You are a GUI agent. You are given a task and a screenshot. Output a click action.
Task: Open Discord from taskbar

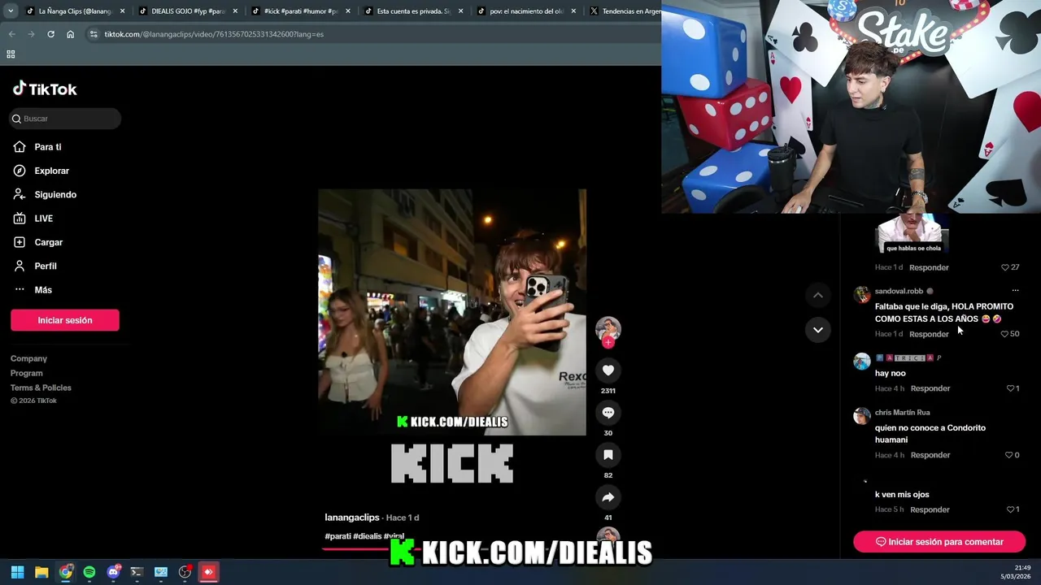coord(113,572)
